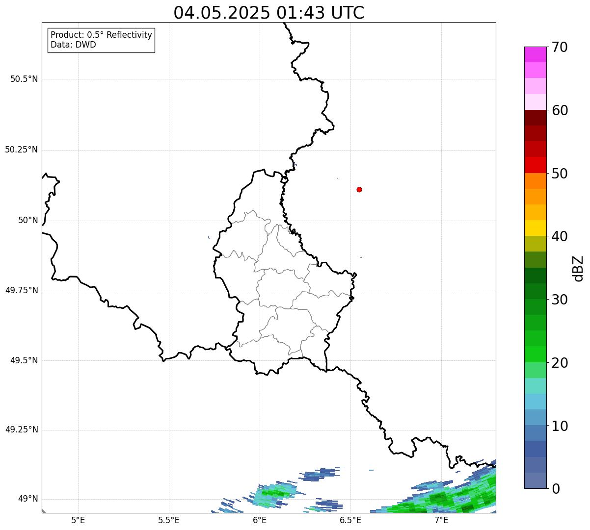The image size is (590, 530).
Task: Click the bright red colorbar swatch below 50 tick
Action: 536,165
